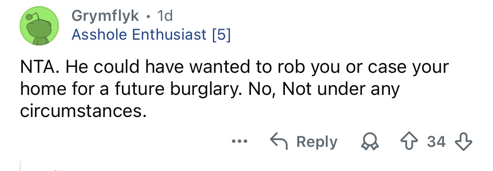Click the Reply text label
The height and width of the screenshot is (171, 493).
(x=317, y=142)
